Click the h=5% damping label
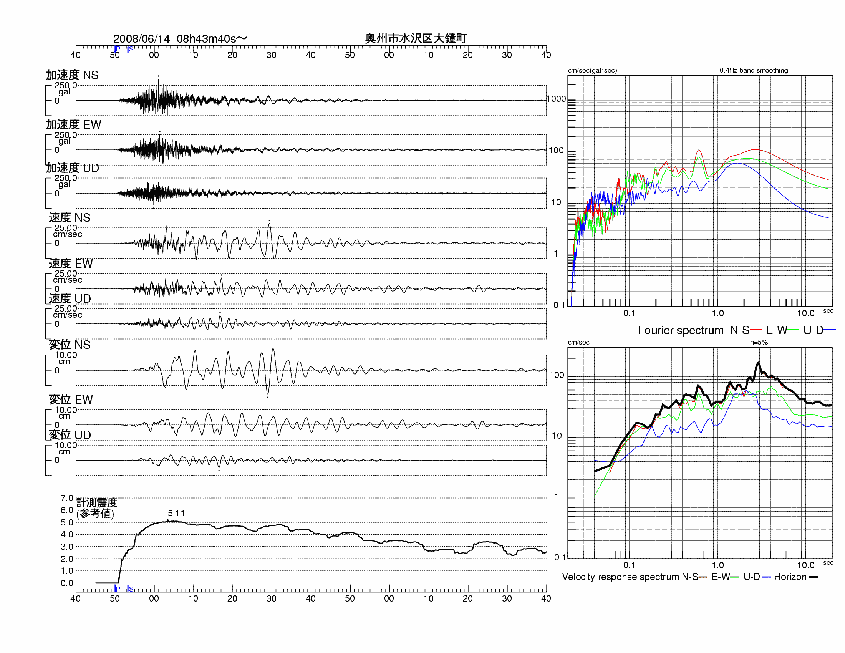Image resolution: width=845 pixels, height=653 pixels. [x=759, y=342]
